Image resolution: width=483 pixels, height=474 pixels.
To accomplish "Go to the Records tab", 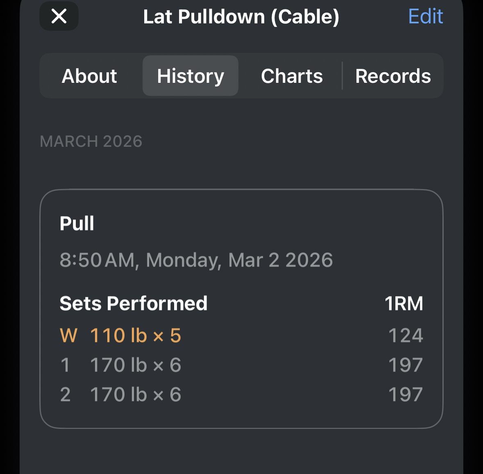I will pos(393,76).
